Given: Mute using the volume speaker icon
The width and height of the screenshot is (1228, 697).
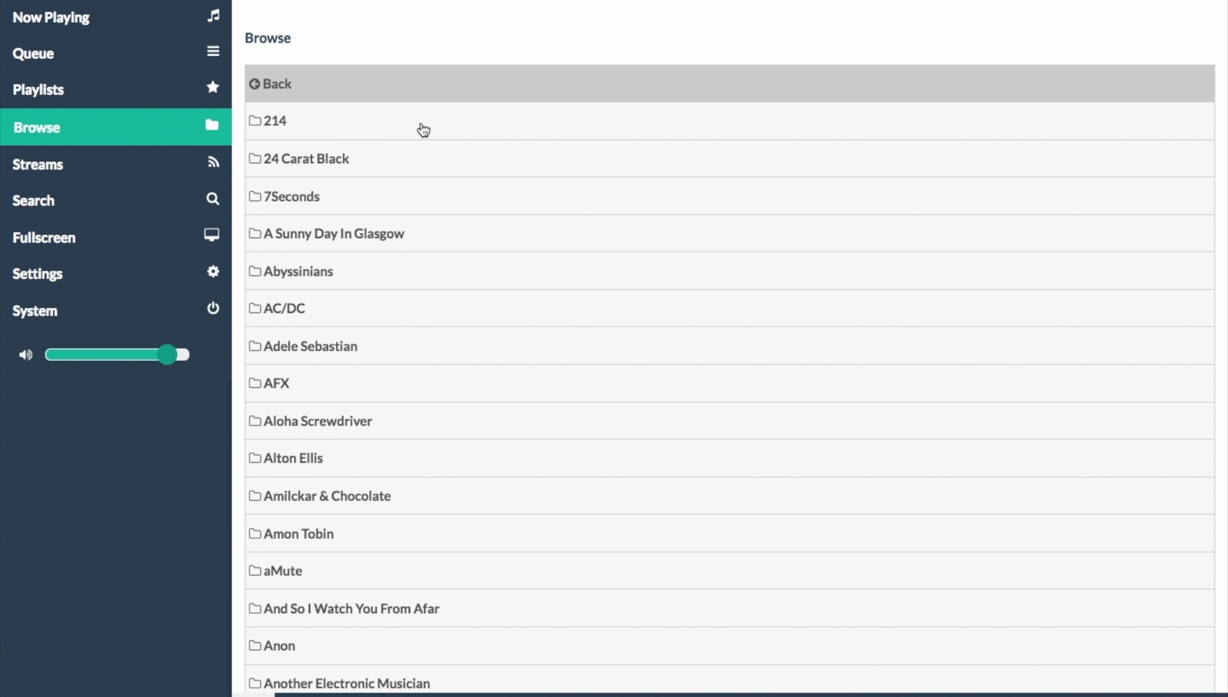Looking at the screenshot, I should 26,355.
